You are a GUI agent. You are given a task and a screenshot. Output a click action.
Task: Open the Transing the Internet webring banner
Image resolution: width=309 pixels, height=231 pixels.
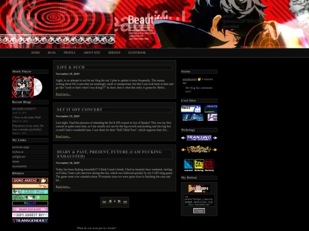(199, 137)
